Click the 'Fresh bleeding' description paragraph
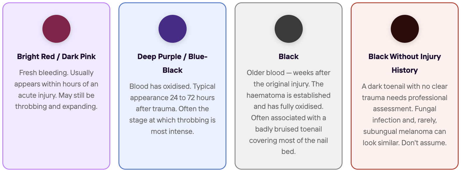Screen dimensions: 461x172 (x=56, y=89)
